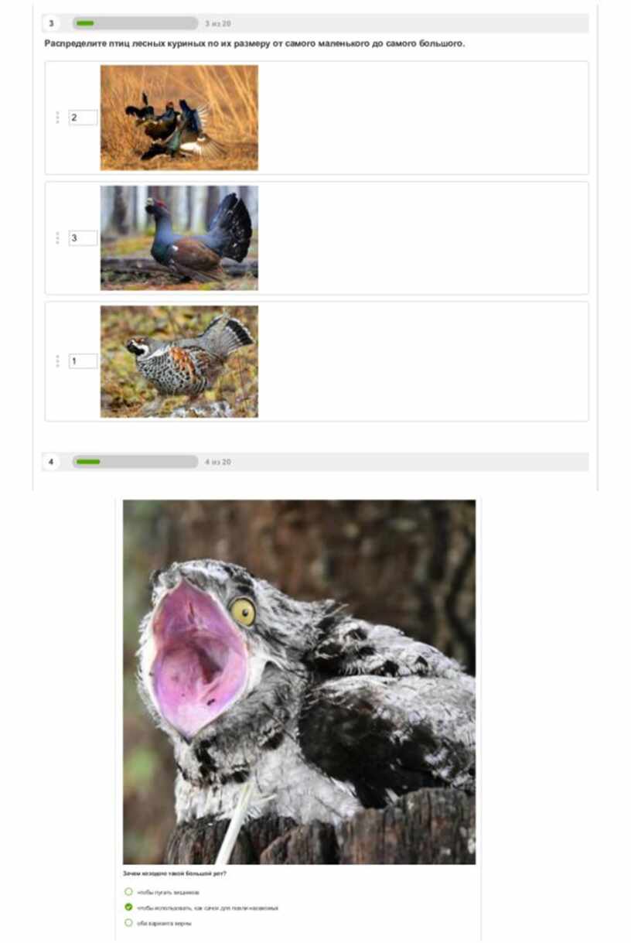Click the large open-mouthed bird photo
The width and height of the screenshot is (631, 943).
(299, 682)
